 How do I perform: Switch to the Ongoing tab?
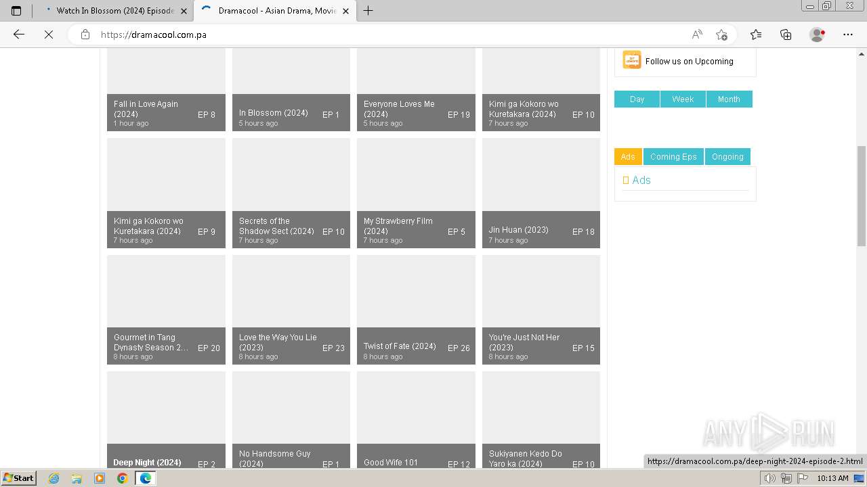point(727,156)
